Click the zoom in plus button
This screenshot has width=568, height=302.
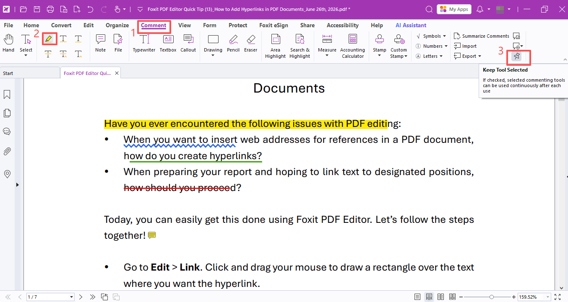click(514, 297)
